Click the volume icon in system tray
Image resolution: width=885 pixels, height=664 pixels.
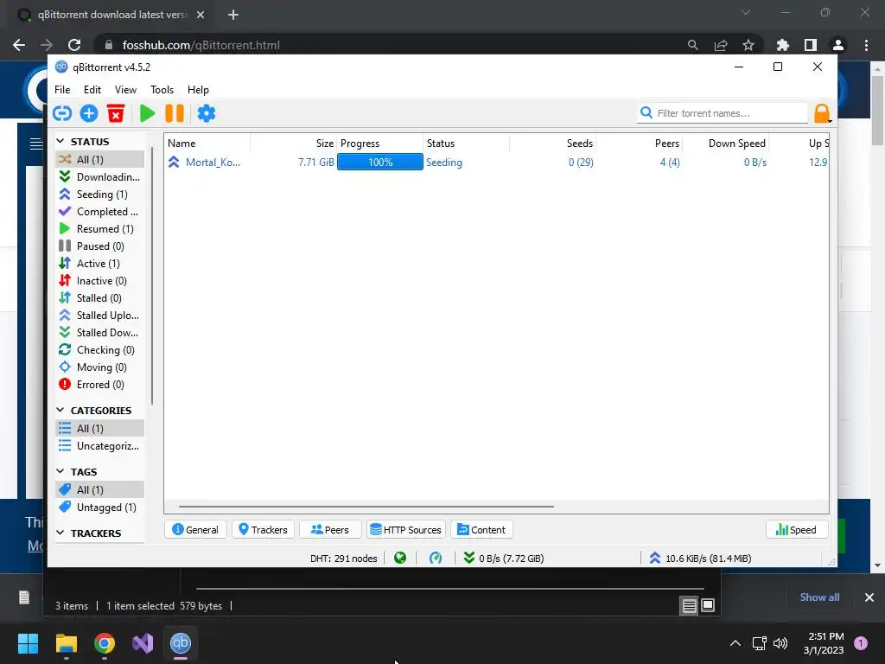point(780,643)
